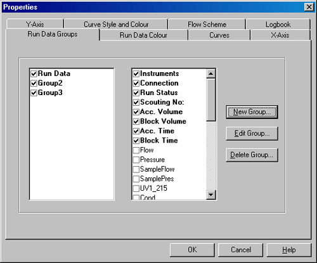The width and height of the screenshot is (317, 263).
Task: Open the Y-Axis tab
Action: [35, 24]
